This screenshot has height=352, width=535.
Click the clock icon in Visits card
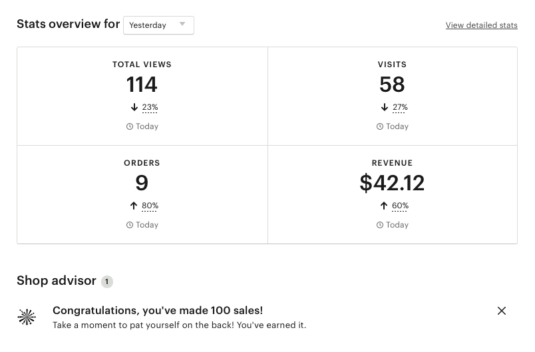tap(380, 126)
